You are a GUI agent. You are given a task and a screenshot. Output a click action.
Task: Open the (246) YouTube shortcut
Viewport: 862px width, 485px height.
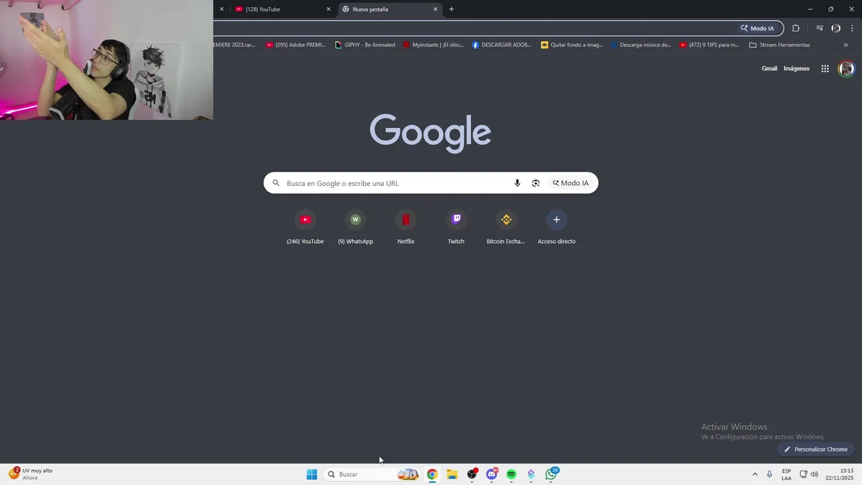pyautogui.click(x=305, y=228)
